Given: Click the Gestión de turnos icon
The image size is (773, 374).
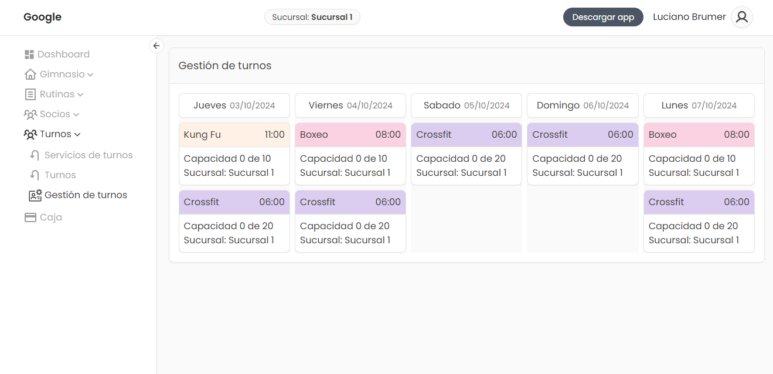Looking at the screenshot, I should [35, 195].
